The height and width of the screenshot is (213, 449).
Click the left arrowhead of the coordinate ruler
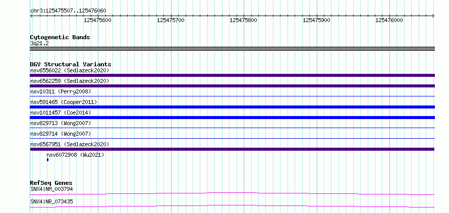[31, 16]
